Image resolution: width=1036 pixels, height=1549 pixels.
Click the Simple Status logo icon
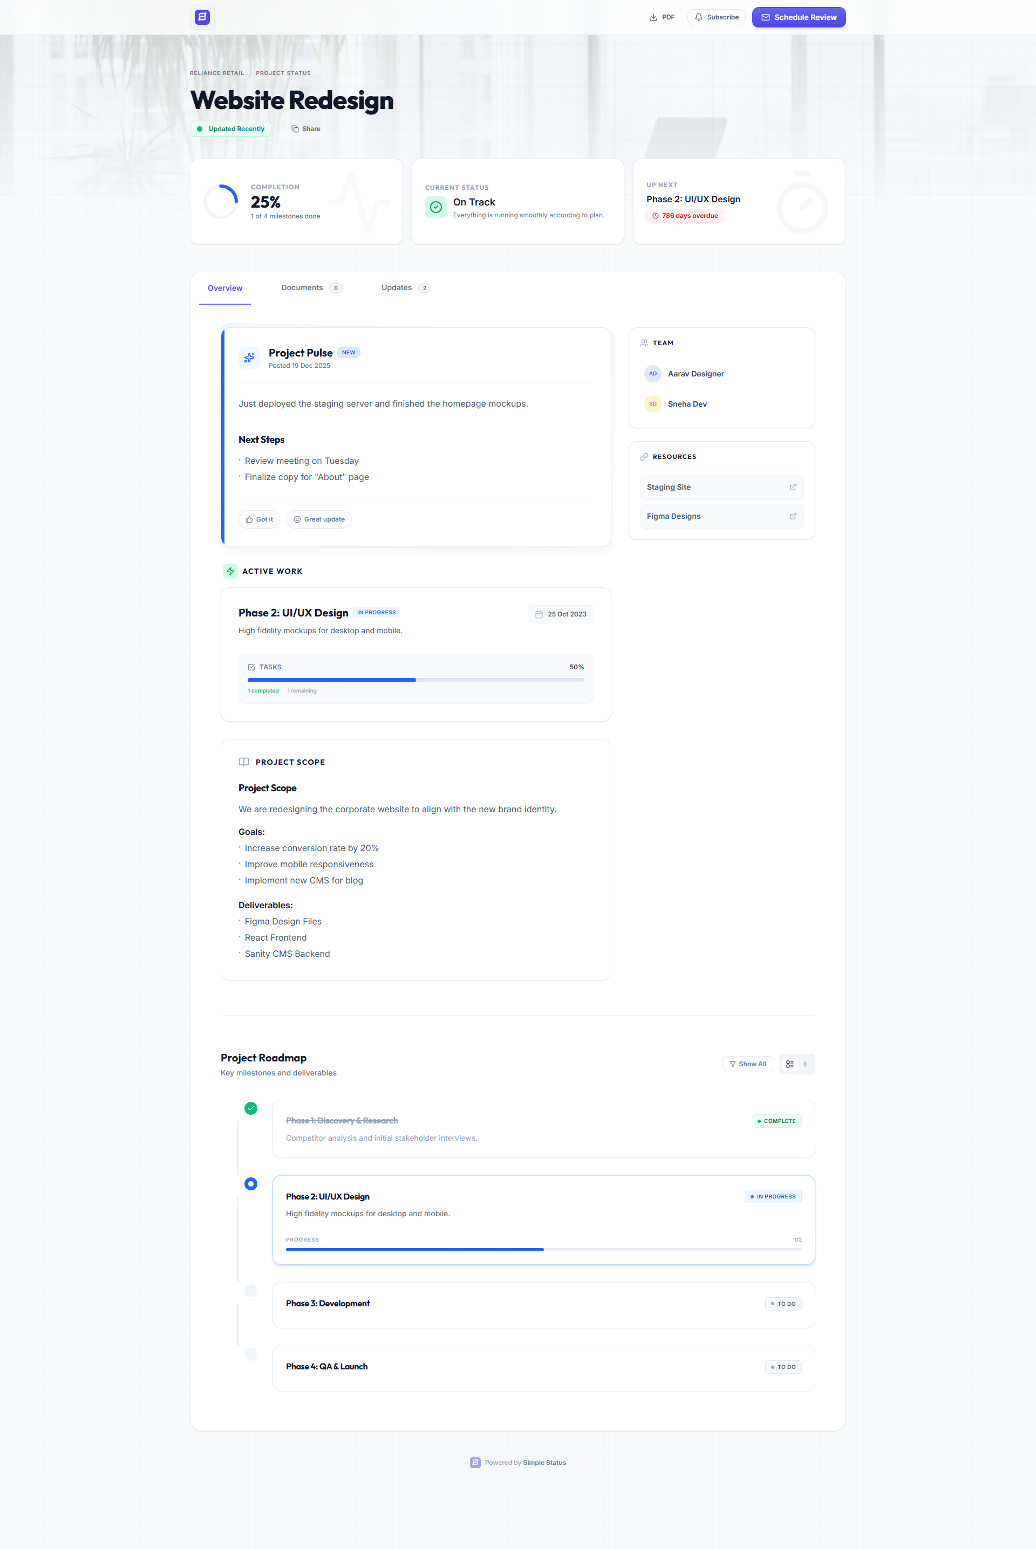point(202,17)
